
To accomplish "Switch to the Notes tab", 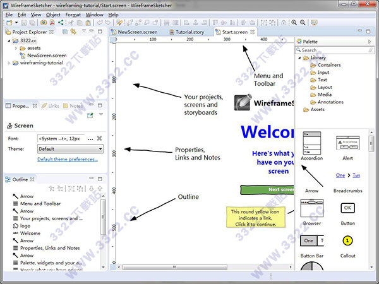I will tap(73, 106).
